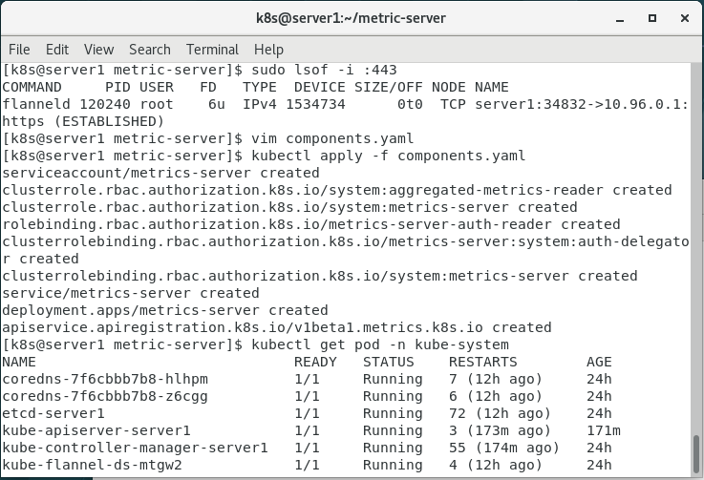Click the k8s@server1 window title text
704x480 pixels.
352,18
